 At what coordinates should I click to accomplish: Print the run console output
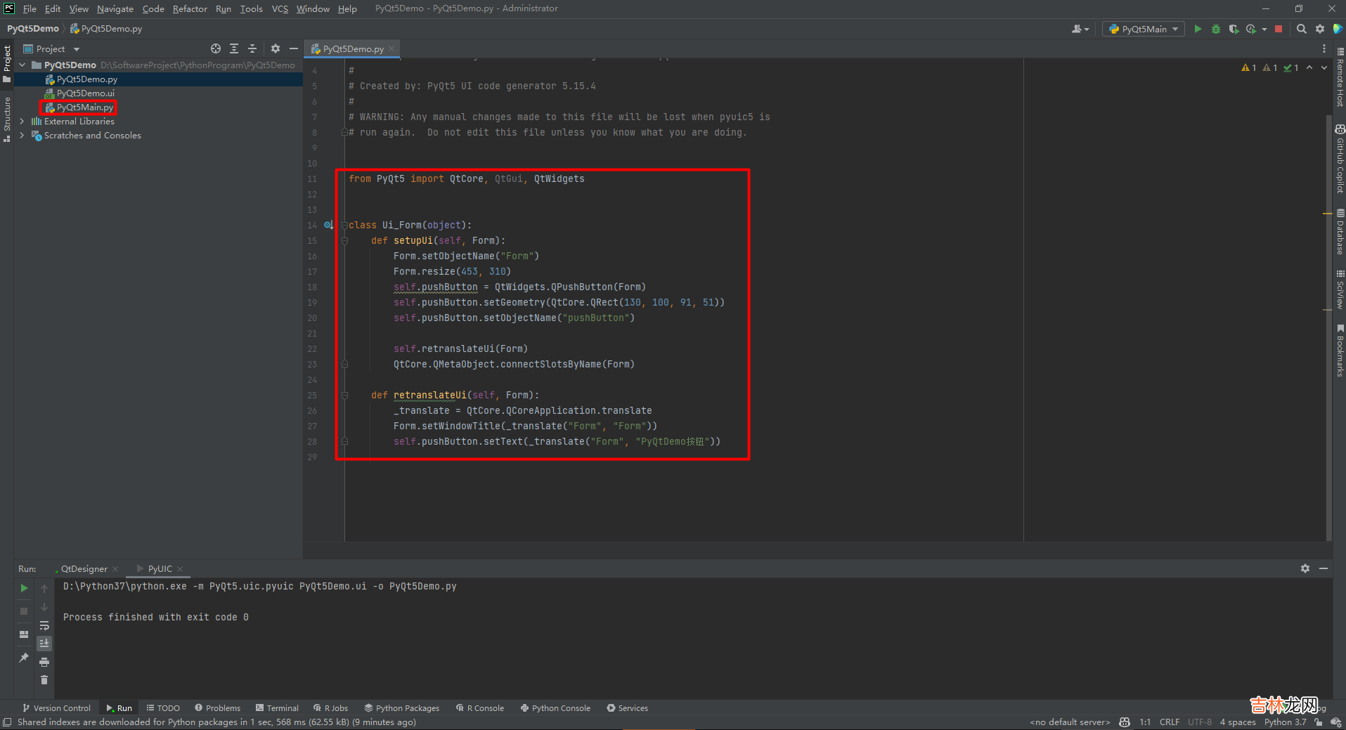tap(44, 662)
